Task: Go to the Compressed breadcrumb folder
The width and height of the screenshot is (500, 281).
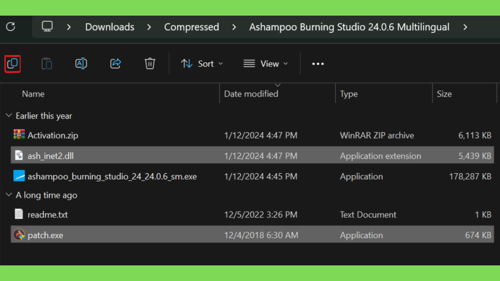Action: pyautogui.click(x=191, y=27)
